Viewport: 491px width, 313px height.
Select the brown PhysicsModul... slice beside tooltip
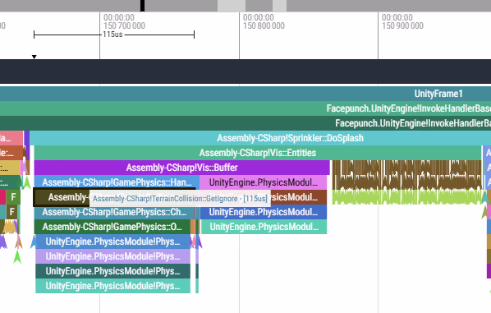pyautogui.click(x=298, y=197)
